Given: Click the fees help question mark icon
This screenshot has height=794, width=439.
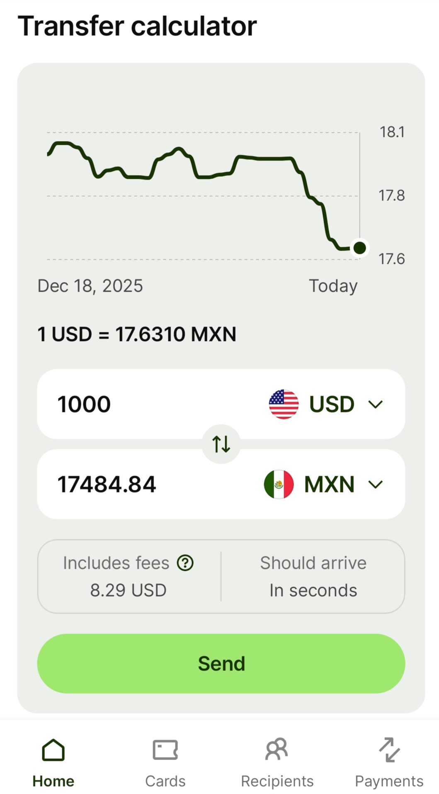Looking at the screenshot, I should (185, 563).
